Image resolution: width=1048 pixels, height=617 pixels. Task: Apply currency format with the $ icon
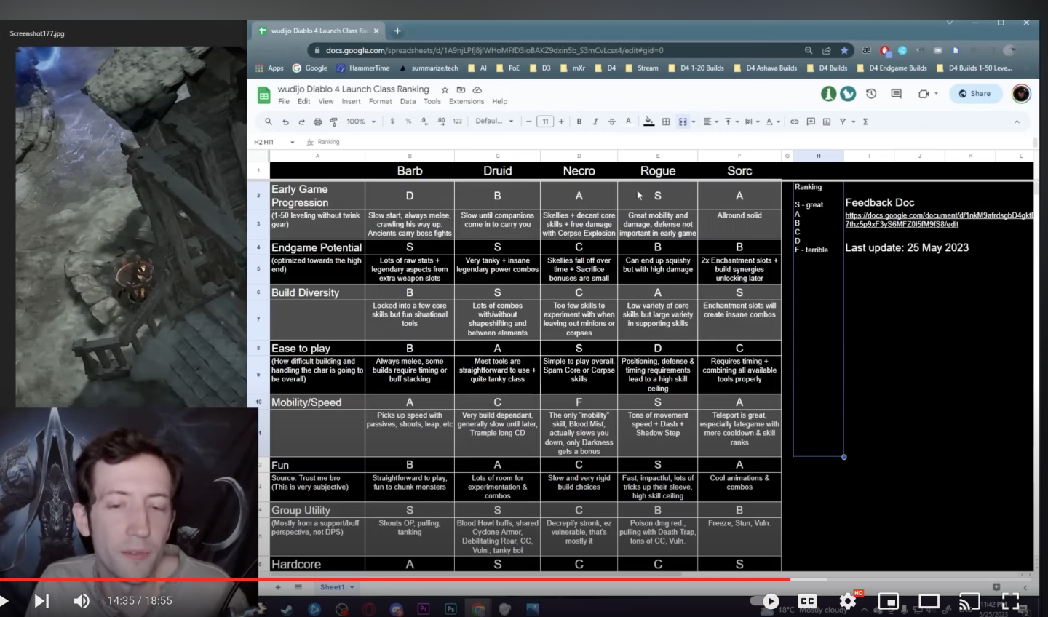point(392,122)
